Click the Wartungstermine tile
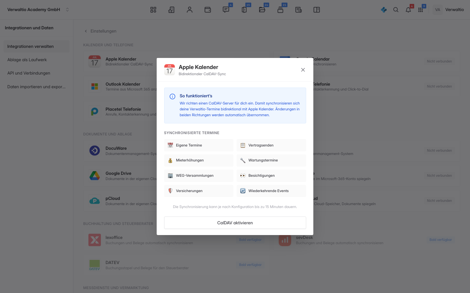Image resolution: width=470 pixels, height=293 pixels. click(x=271, y=160)
